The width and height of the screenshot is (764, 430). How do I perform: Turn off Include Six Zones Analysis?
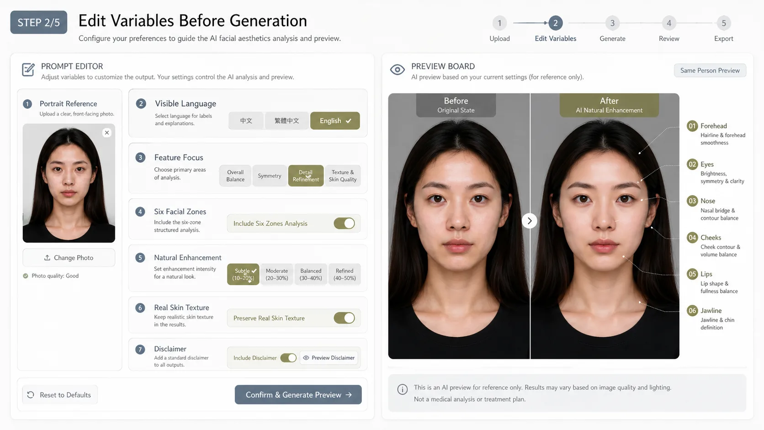(345, 223)
